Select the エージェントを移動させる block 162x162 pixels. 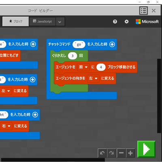tap(96, 67)
